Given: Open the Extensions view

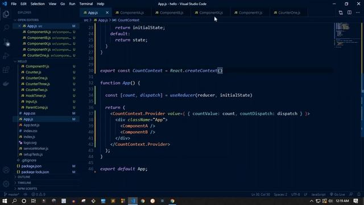Looking at the screenshot, I should [x=6, y=69].
